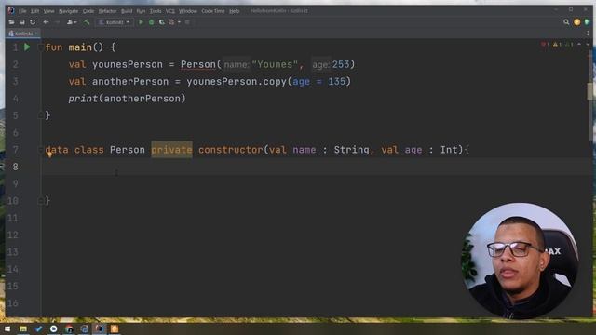The width and height of the screenshot is (596, 335).
Task: Click the "Younes" string literal
Action: 275,64
